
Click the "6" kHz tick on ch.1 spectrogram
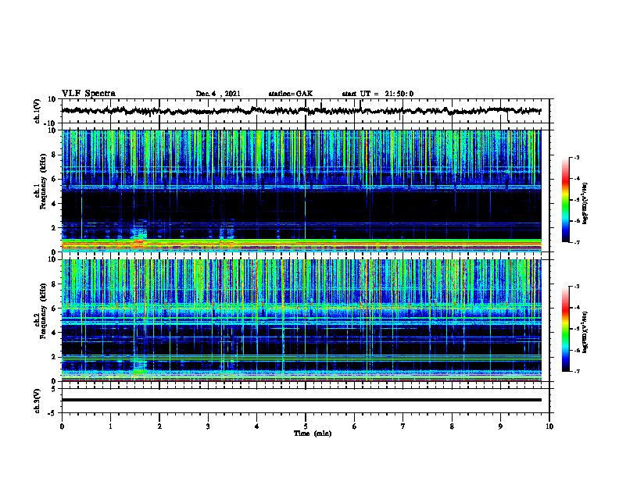point(55,179)
